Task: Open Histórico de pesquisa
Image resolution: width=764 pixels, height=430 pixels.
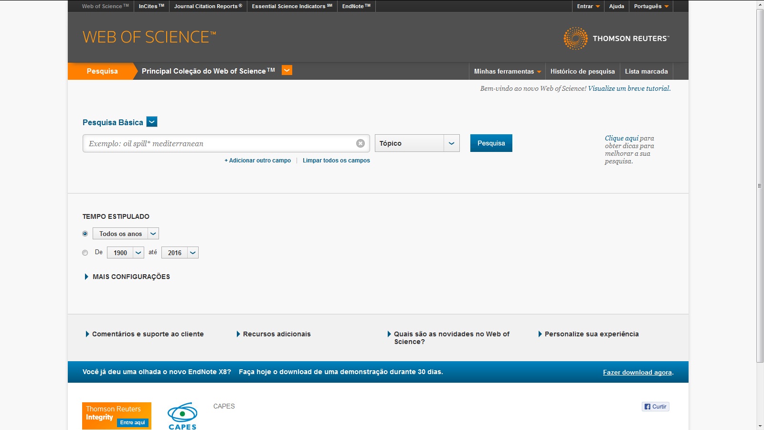Action: (x=583, y=71)
